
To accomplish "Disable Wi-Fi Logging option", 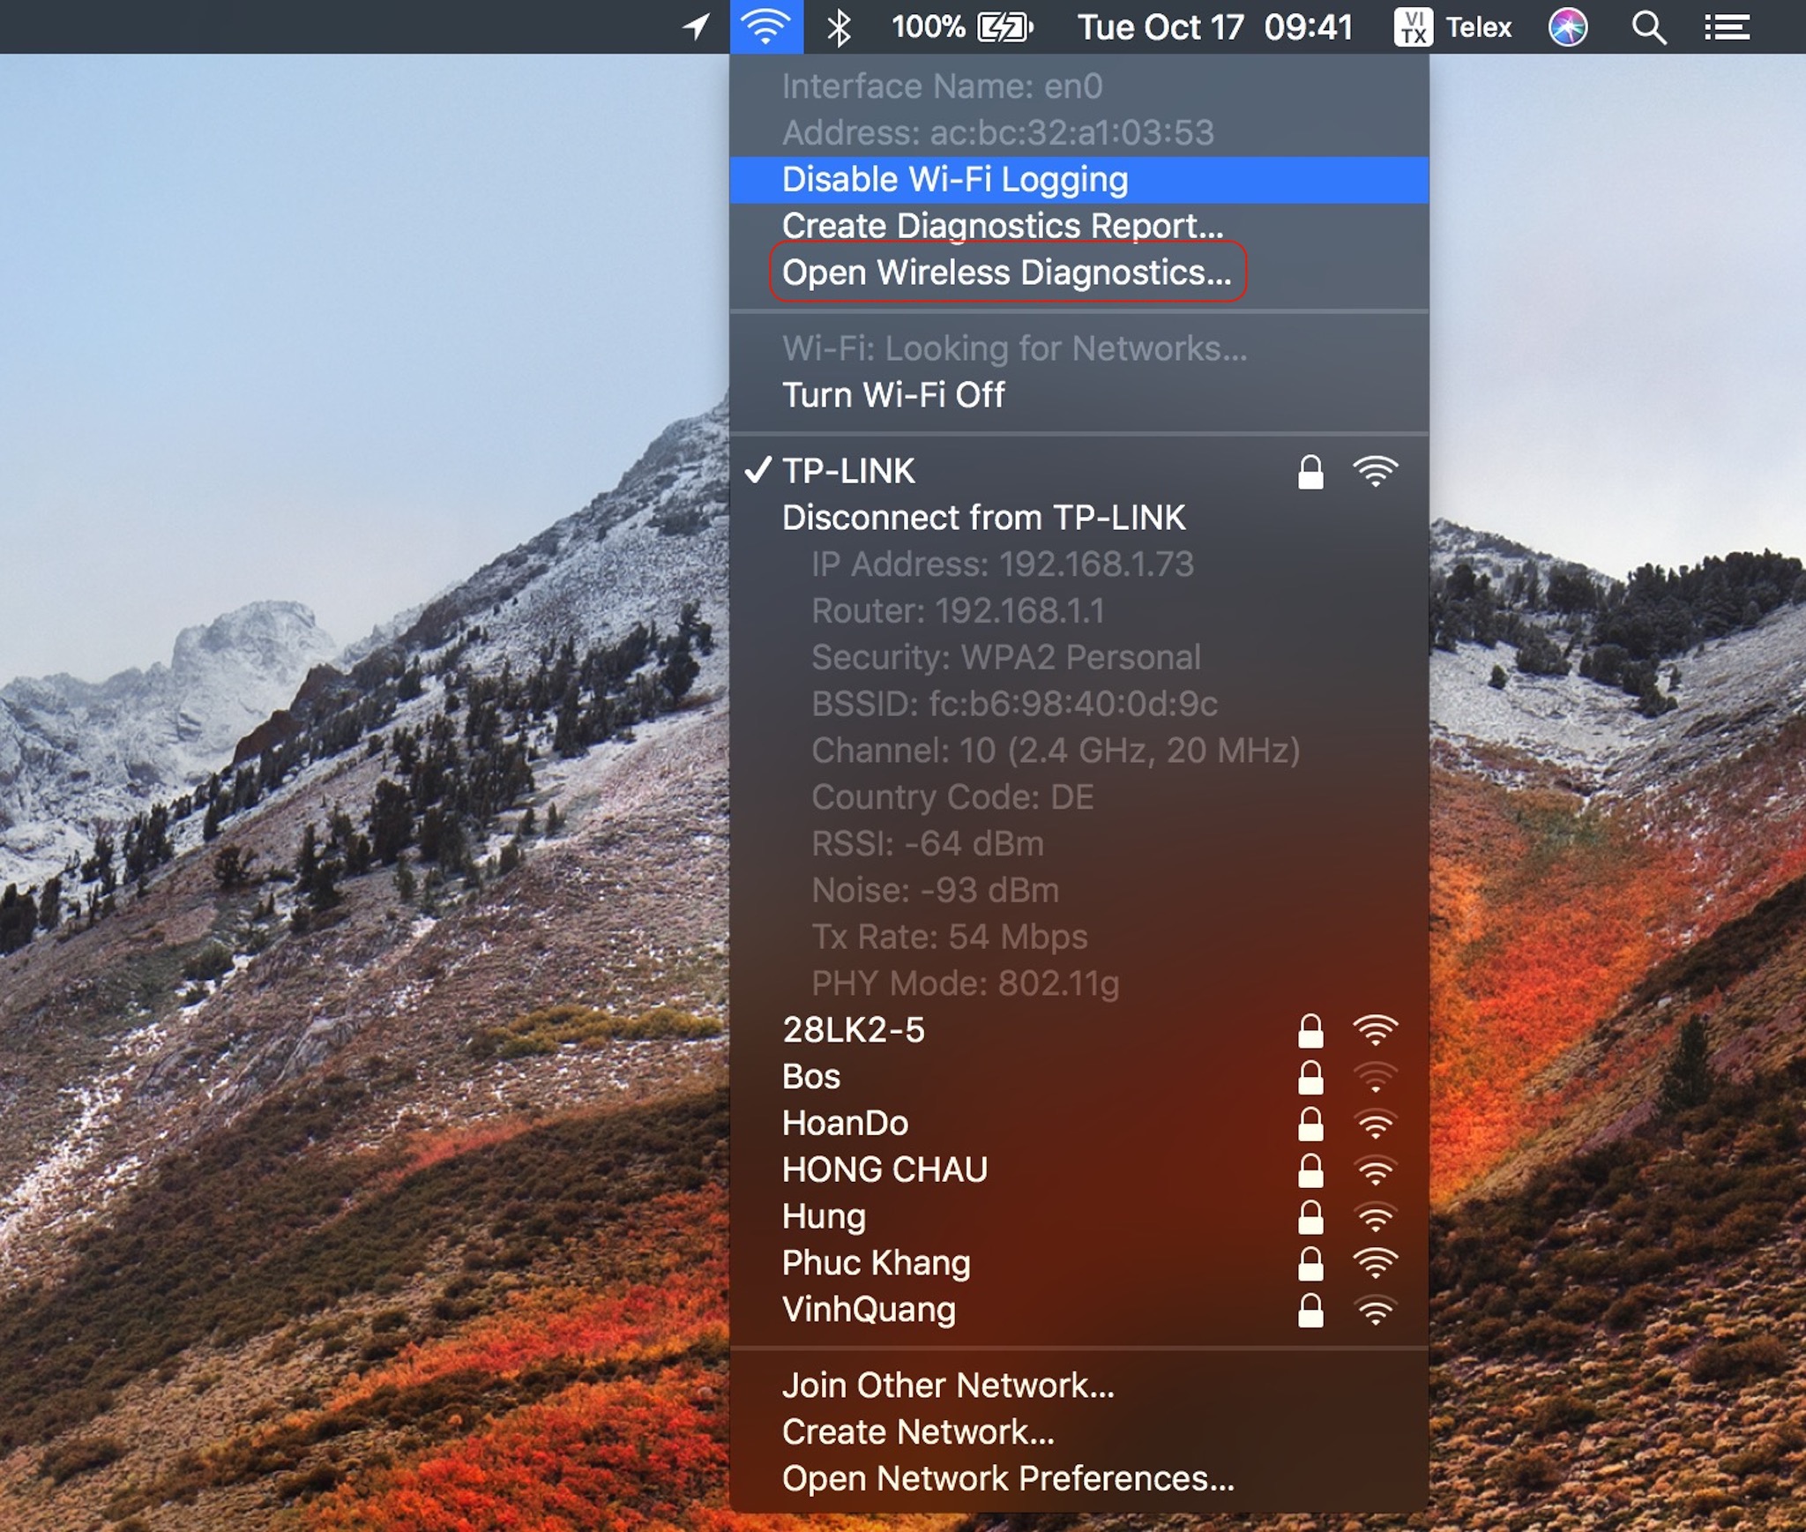I will click(x=954, y=180).
